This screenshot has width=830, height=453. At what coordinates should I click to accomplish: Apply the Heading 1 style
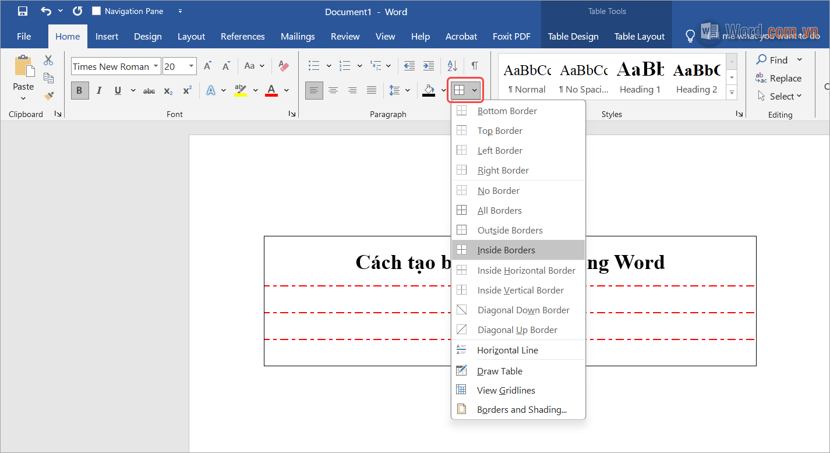(640, 76)
